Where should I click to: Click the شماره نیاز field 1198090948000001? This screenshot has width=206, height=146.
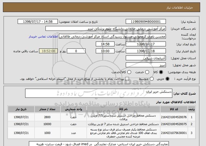(x=146, y=22)
